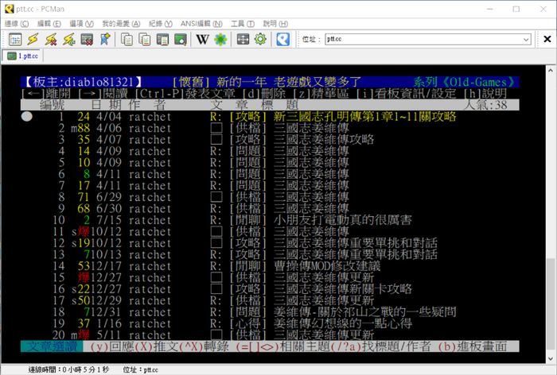Open the 我的最愛(A) menu
Image resolution: width=557 pixels, height=375 pixels.
click(x=121, y=24)
